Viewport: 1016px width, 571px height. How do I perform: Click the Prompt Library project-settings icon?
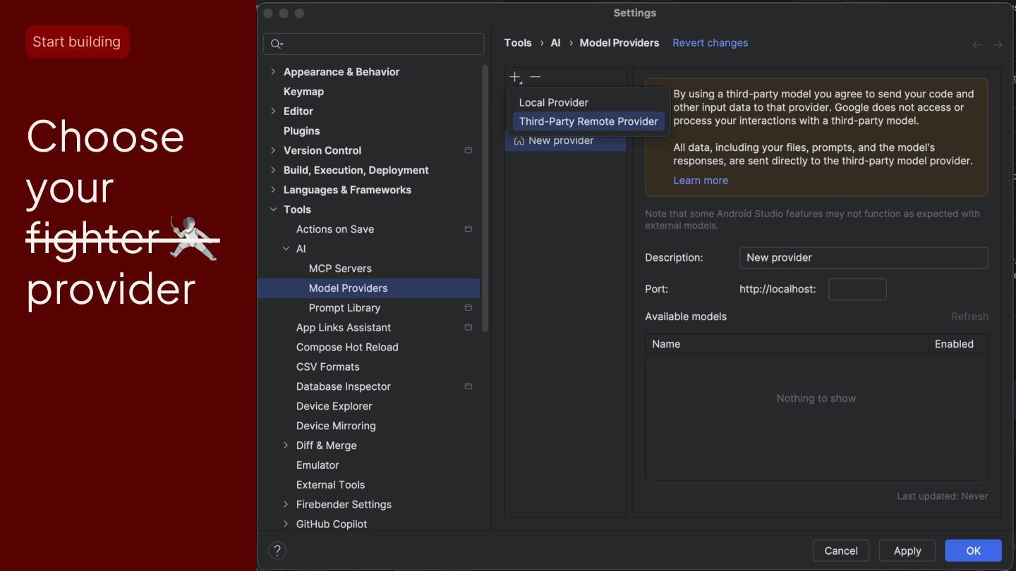(x=468, y=308)
